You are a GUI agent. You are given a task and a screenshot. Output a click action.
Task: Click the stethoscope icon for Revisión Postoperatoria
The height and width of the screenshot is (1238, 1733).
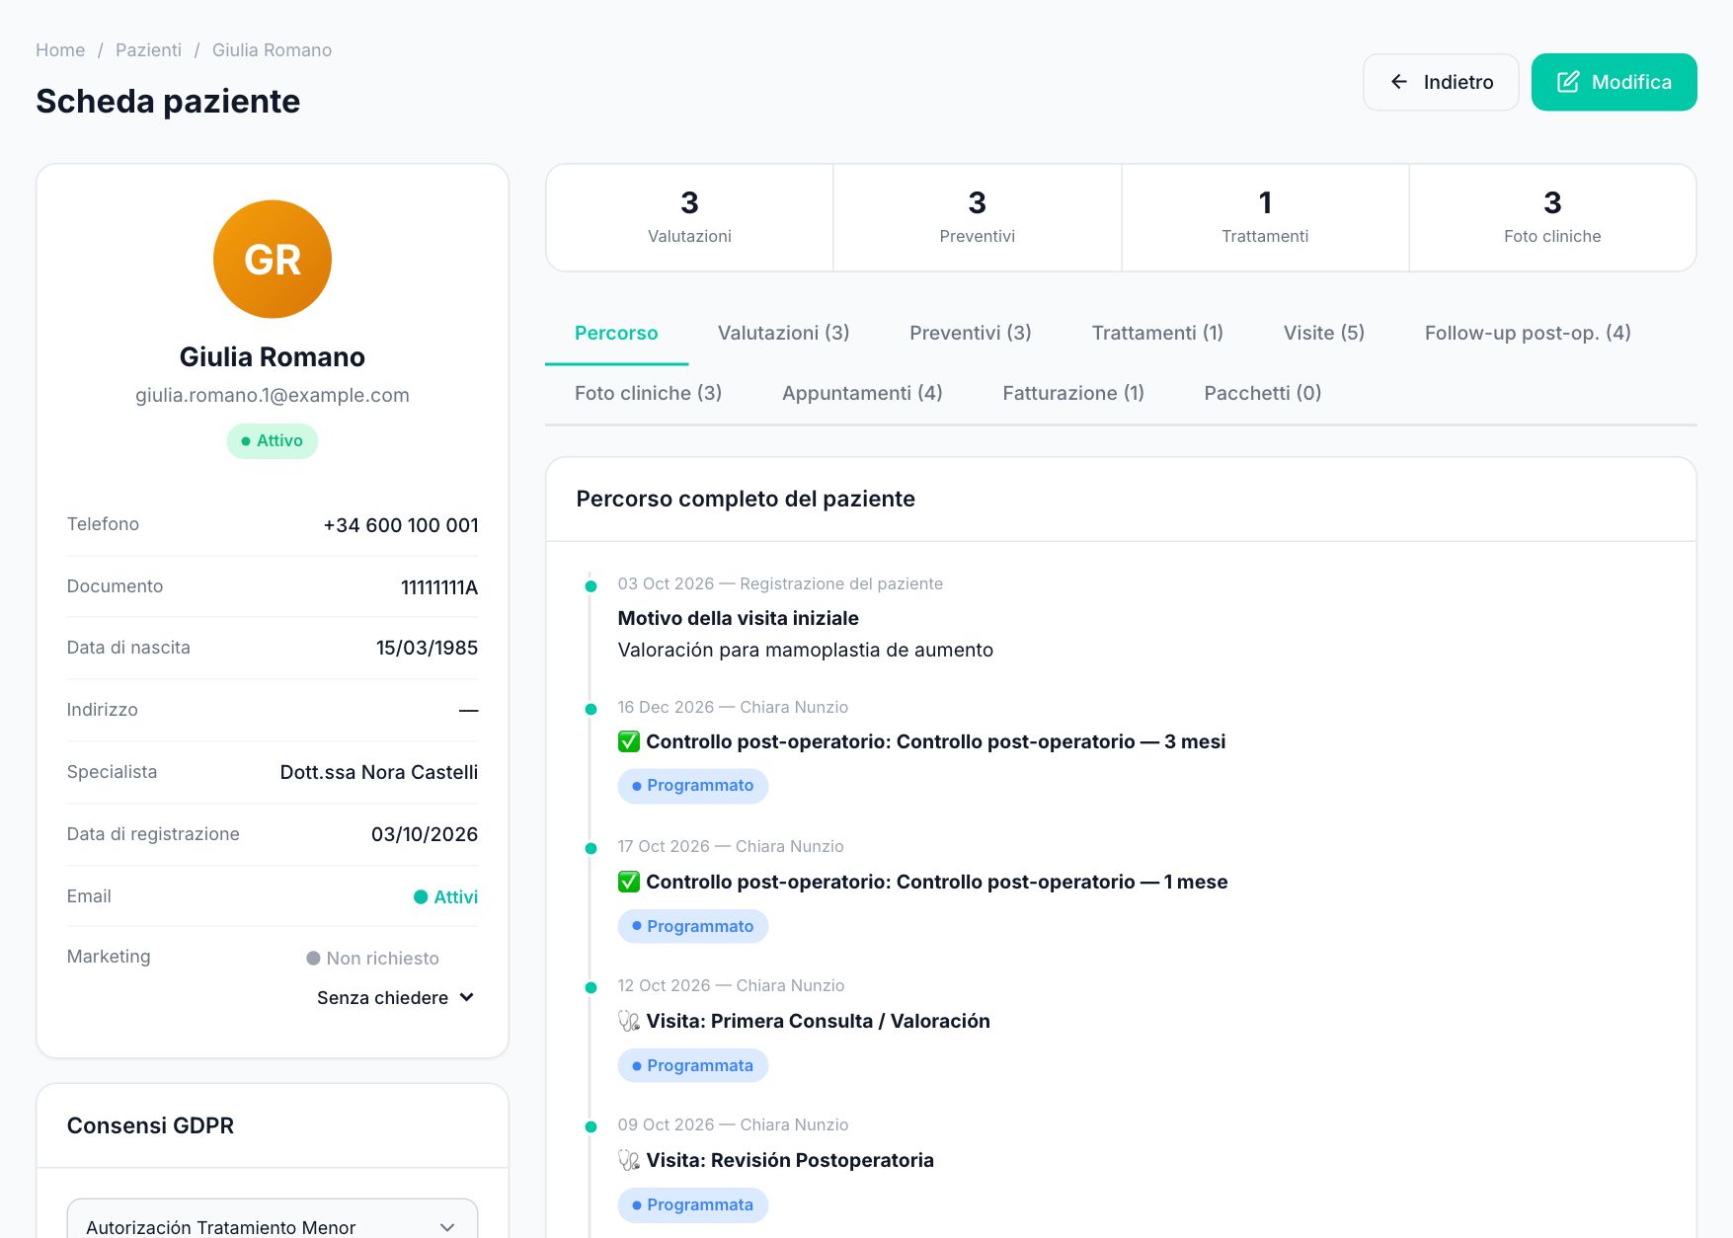[x=629, y=1160]
